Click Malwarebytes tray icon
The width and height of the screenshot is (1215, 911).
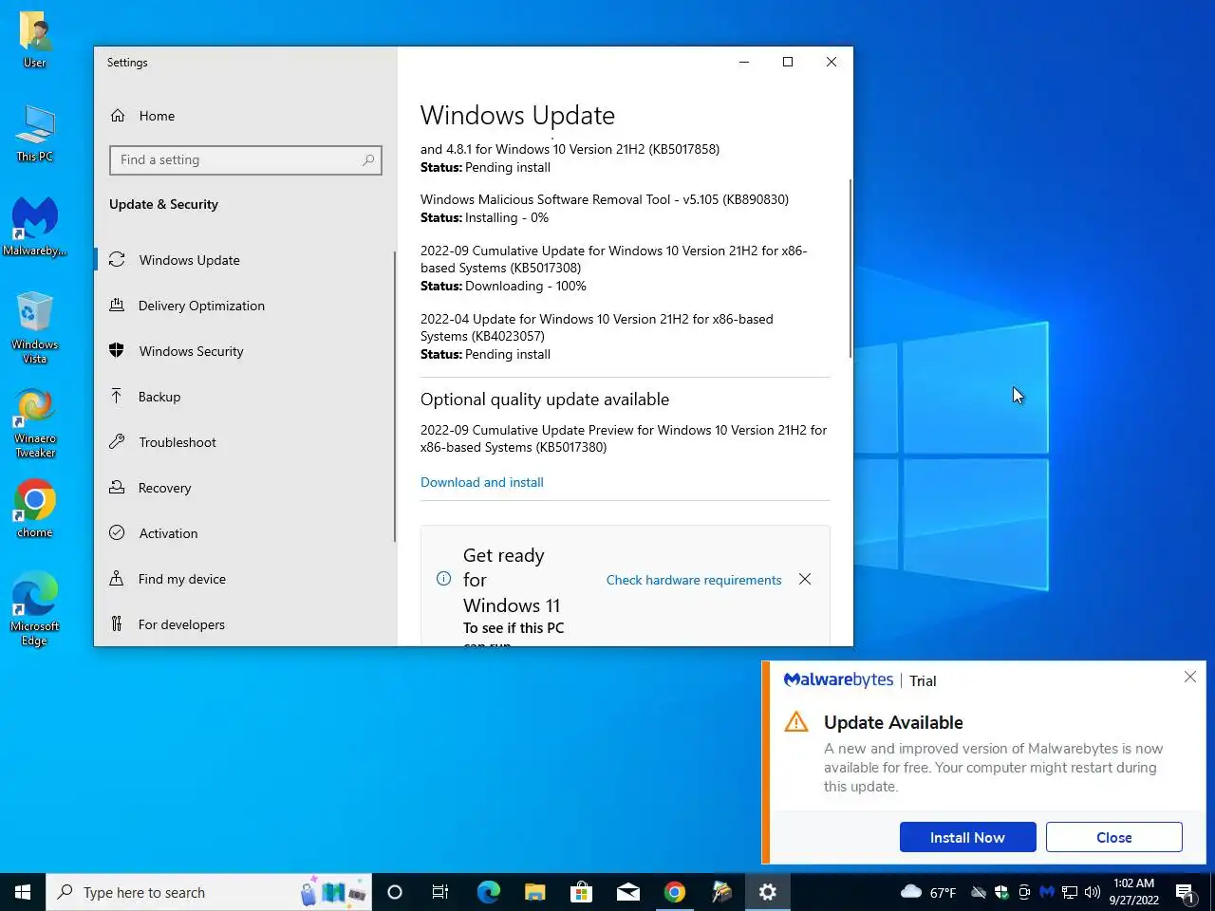click(x=1047, y=892)
